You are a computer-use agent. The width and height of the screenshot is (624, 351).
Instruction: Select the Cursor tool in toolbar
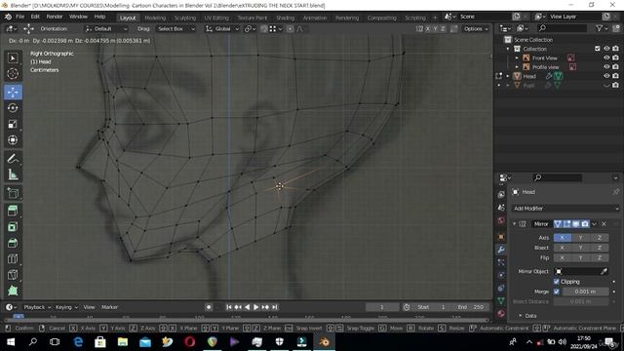[13, 74]
